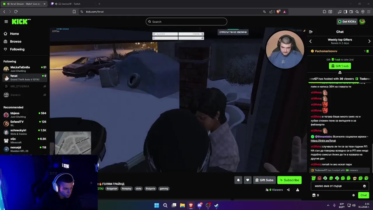The image size is (373, 210).
Task: Click the share page icon in address bar
Action: tap(271, 12)
